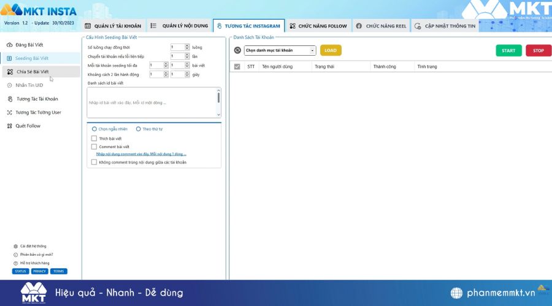Click inside the Danh sách id bài viết textbox
Image resolution: width=552 pixels, height=306 pixels.
coord(150,102)
